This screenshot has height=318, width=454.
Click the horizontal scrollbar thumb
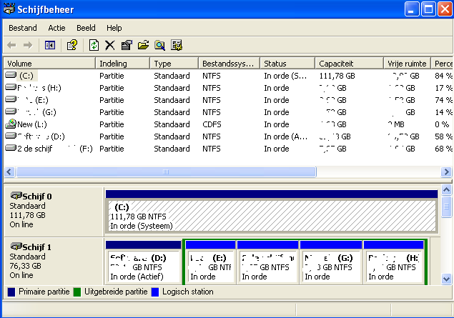pos(166,172)
